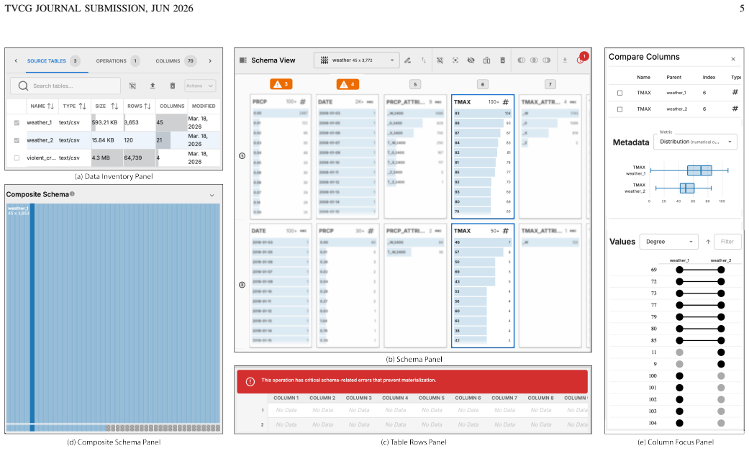This screenshot has height=451, width=749.
Task: Switch to the COLUMNS tab
Action: point(176,61)
